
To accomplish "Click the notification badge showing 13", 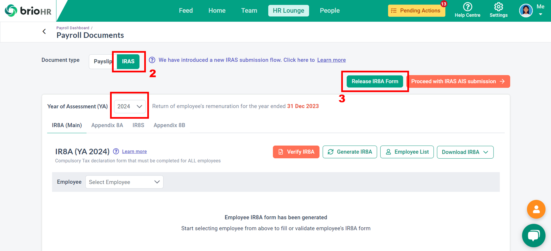I will (x=443, y=4).
